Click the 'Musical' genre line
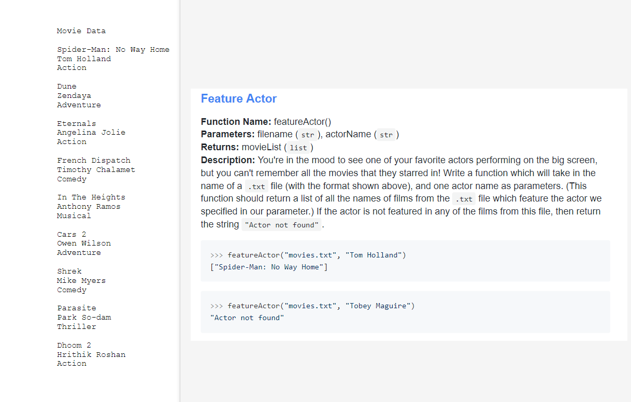Image resolution: width=631 pixels, height=402 pixels. [74, 216]
